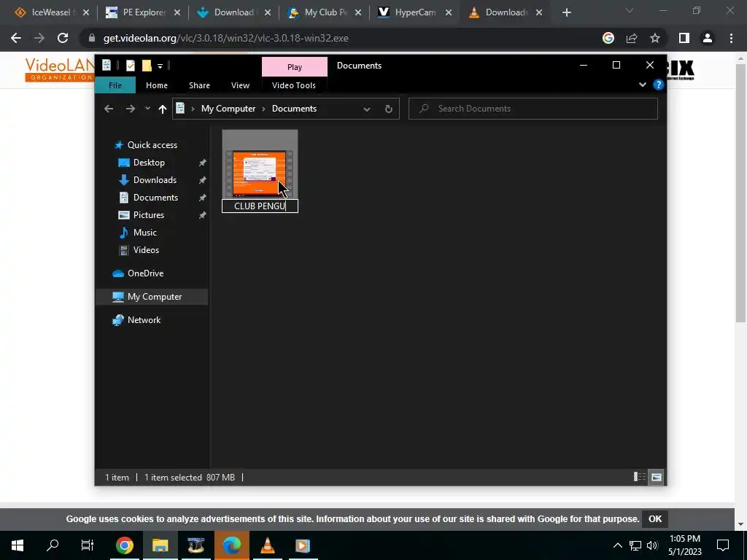Switch to the HyperCam browser tab
Viewport: 747px width, 560px height.
[x=415, y=12]
